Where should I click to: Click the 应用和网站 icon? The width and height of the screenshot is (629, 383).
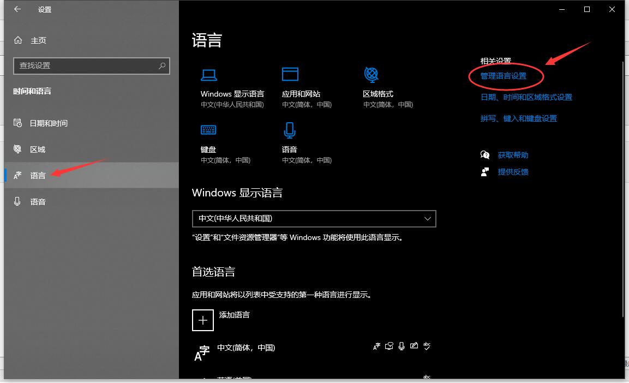pyautogui.click(x=289, y=74)
